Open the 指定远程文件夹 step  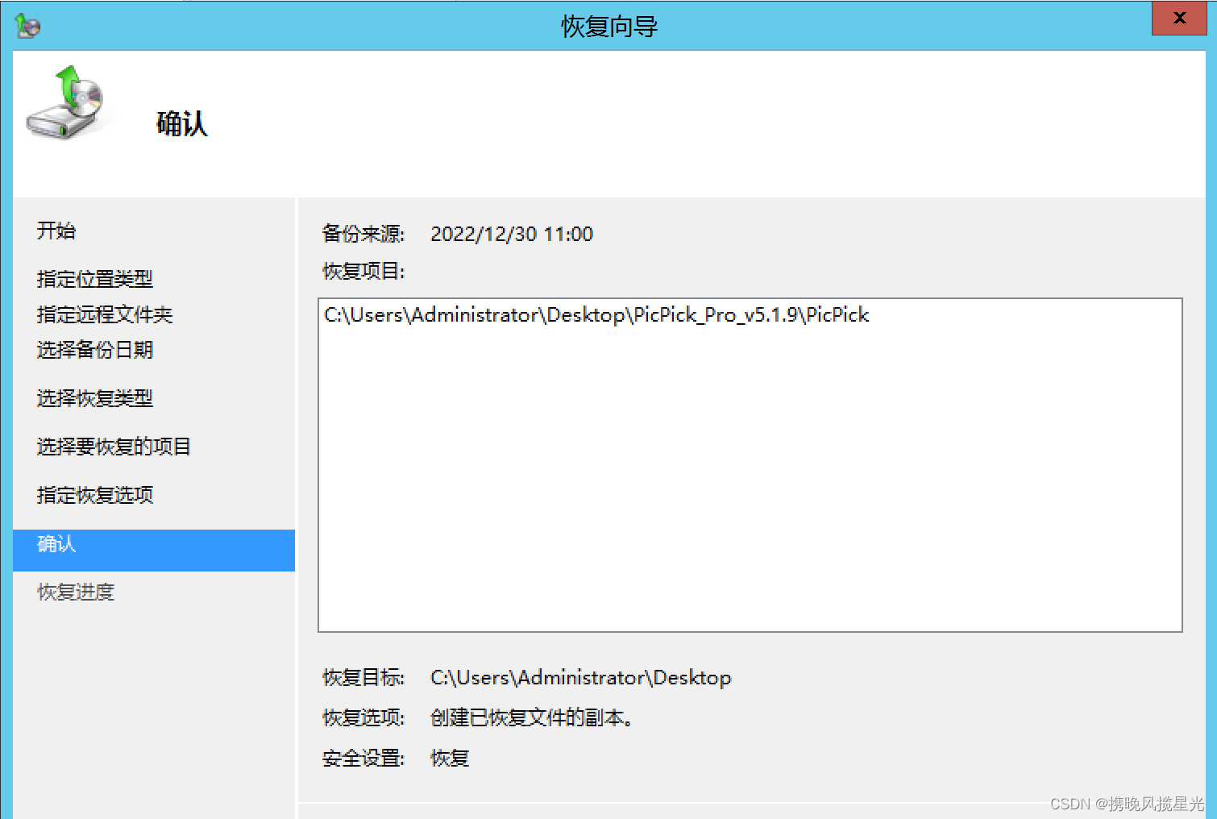pyautogui.click(x=105, y=314)
